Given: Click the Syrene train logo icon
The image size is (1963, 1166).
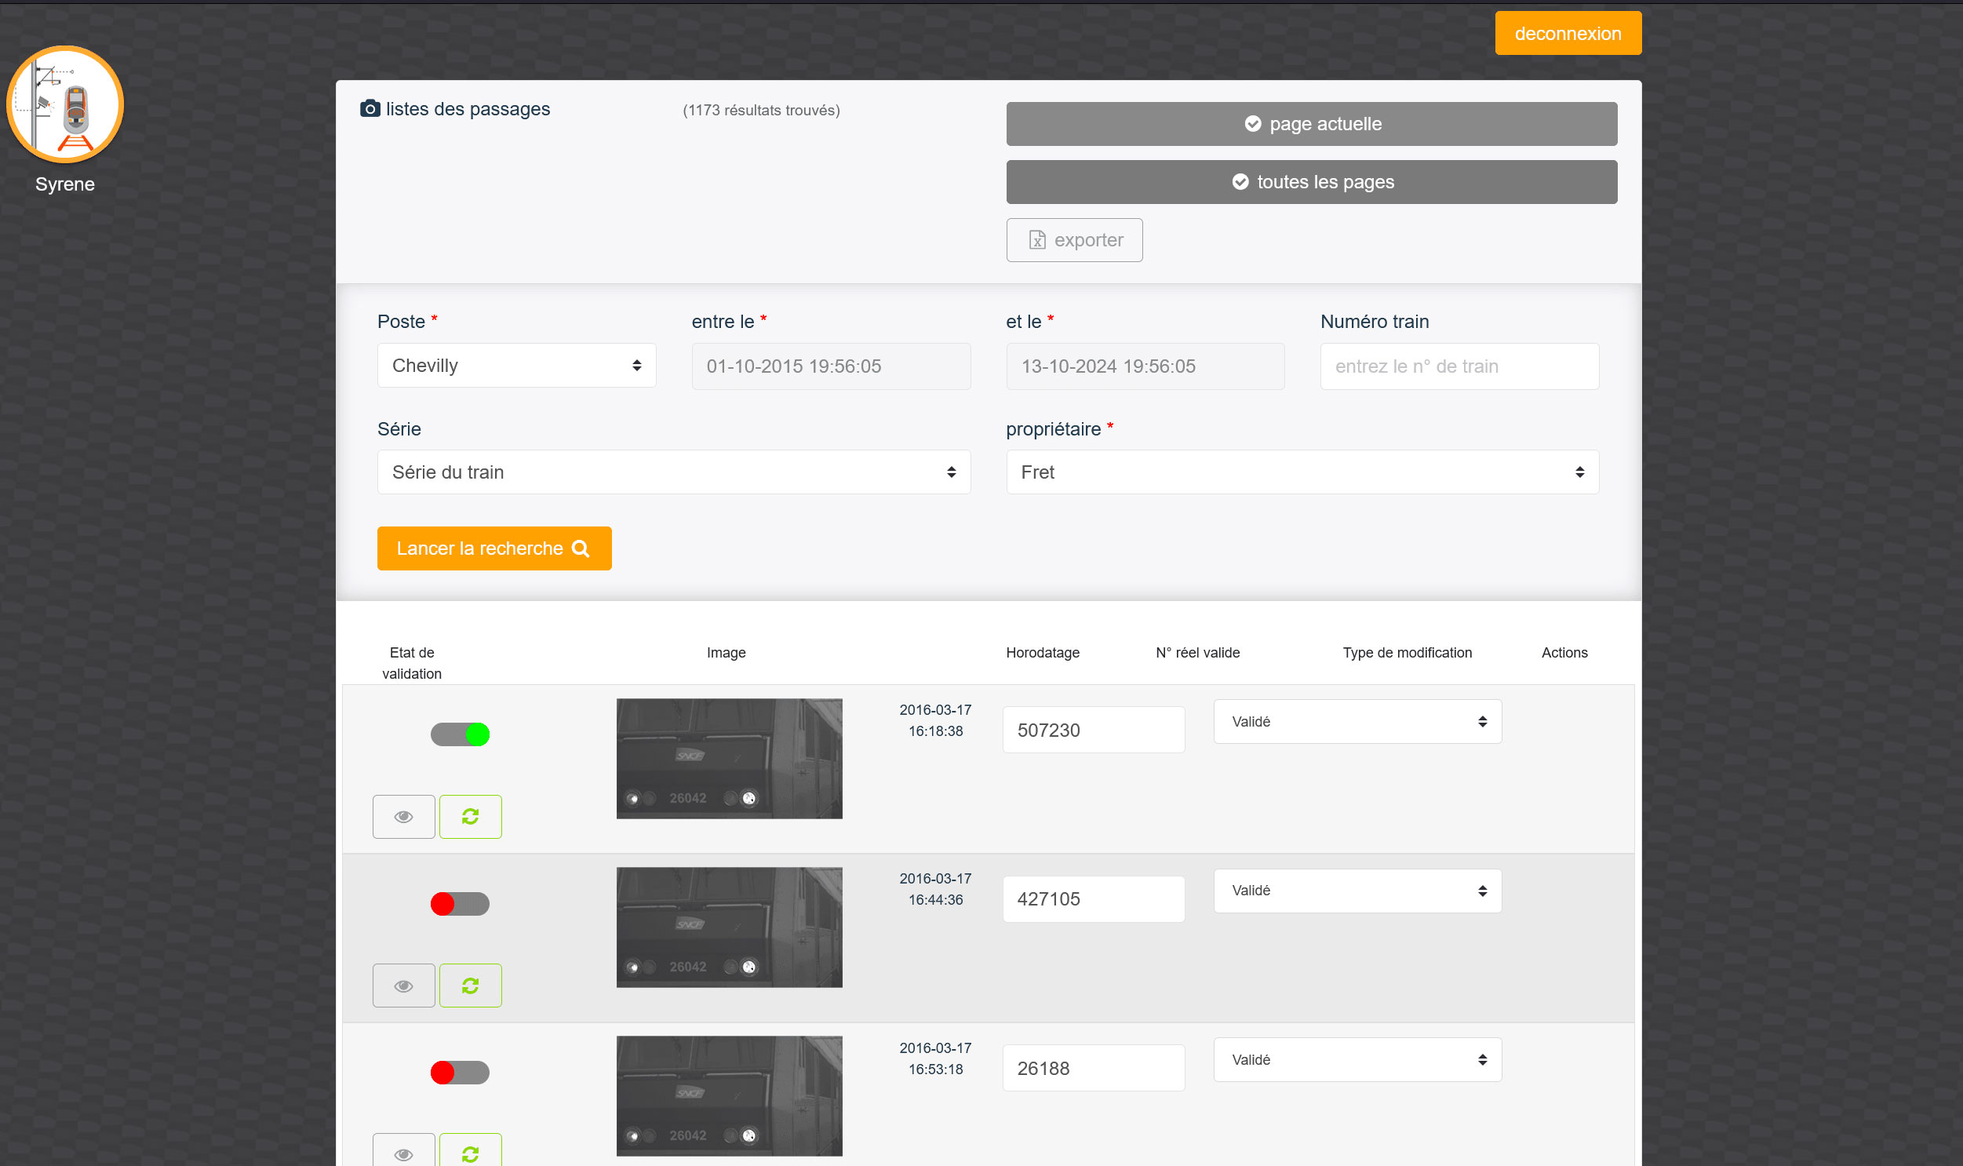Looking at the screenshot, I should coord(65,104).
